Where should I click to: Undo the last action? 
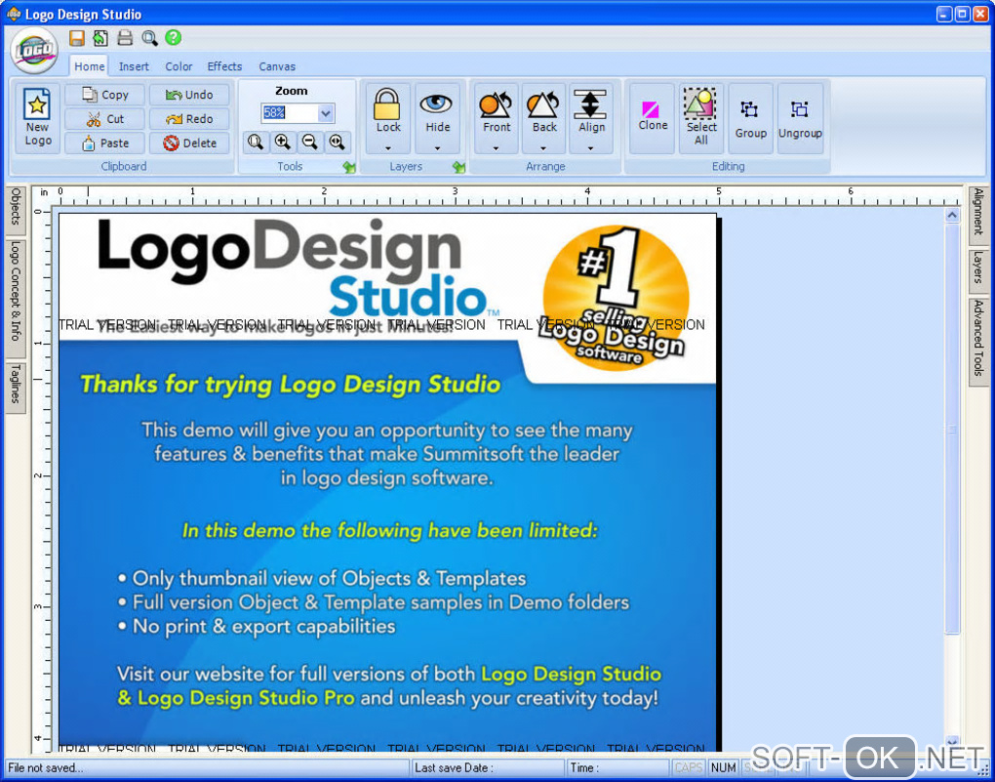tap(189, 95)
